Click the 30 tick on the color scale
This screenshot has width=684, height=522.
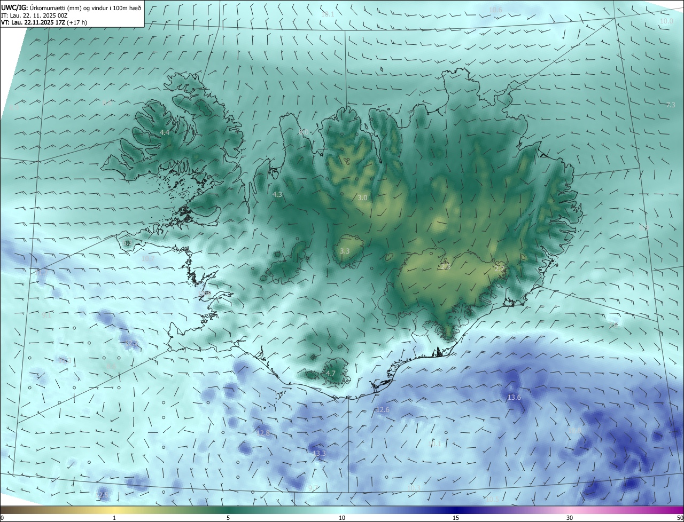tap(570, 518)
